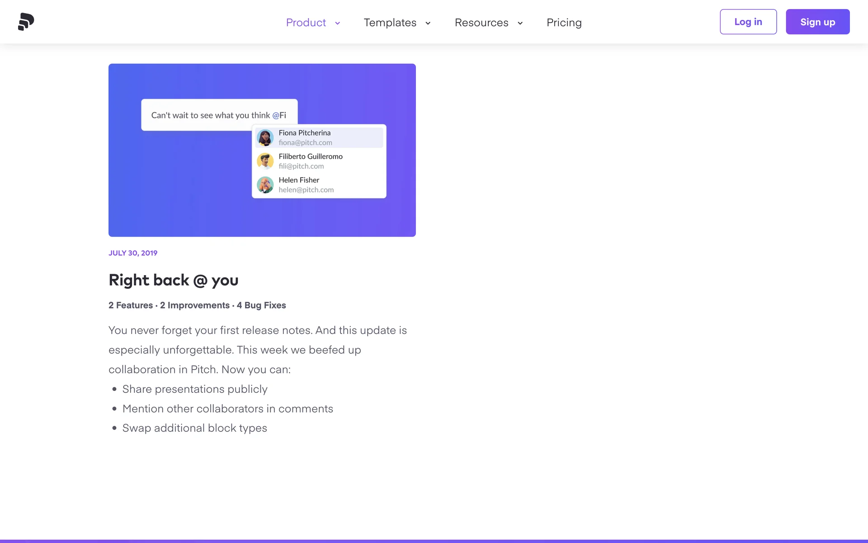Click Filiberto Guilleromo's avatar icon
The image size is (868, 543).
(265, 161)
